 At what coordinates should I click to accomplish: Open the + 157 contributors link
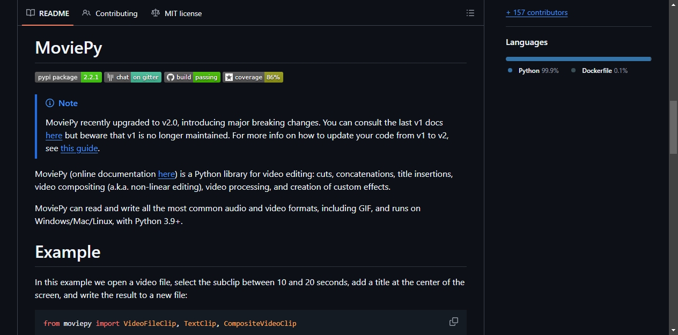pyautogui.click(x=536, y=12)
